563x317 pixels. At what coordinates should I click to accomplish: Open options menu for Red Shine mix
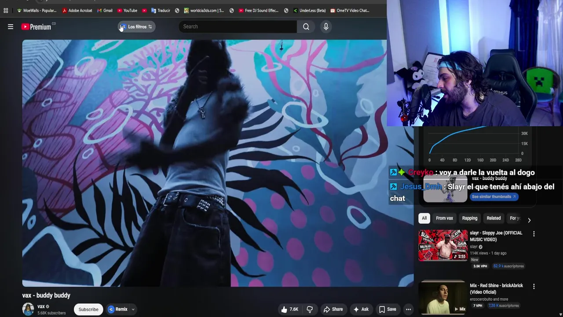(x=534, y=287)
